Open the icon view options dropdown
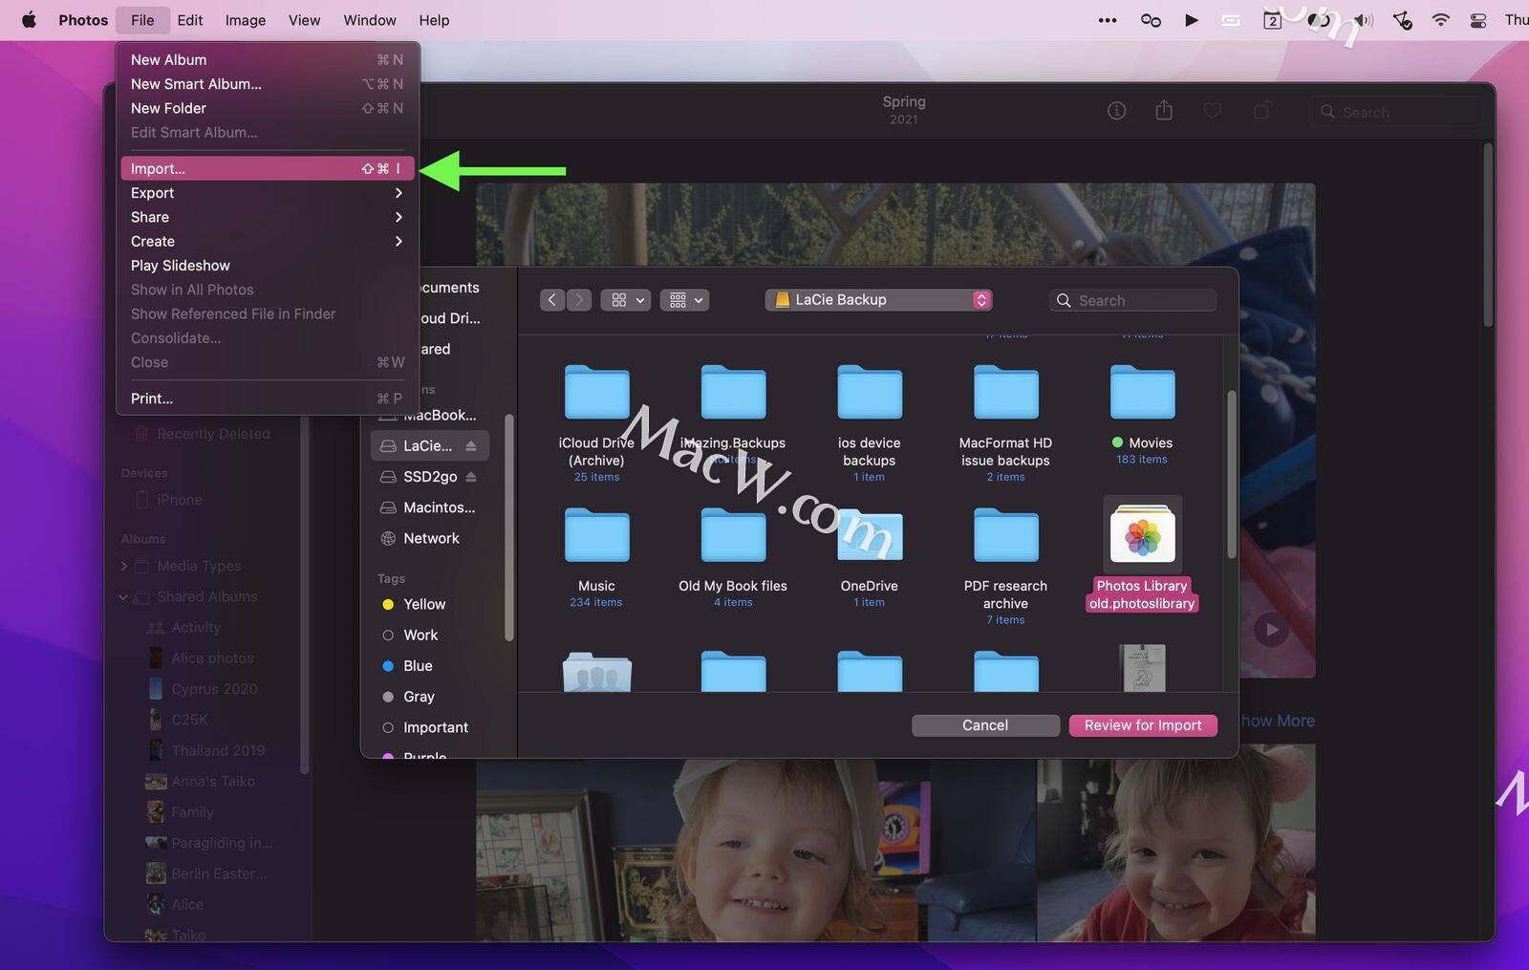This screenshot has width=1529, height=970. click(x=627, y=300)
